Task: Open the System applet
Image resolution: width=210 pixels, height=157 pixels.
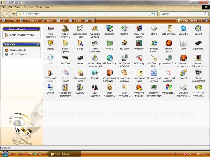Action: coord(50,89)
